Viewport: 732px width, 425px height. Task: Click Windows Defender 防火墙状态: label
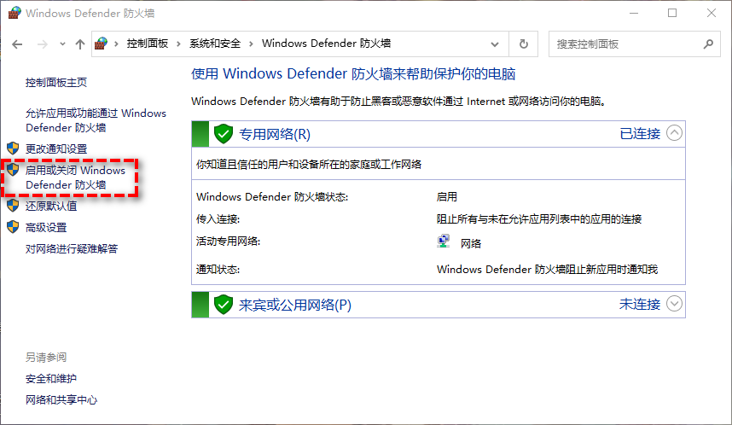272,197
